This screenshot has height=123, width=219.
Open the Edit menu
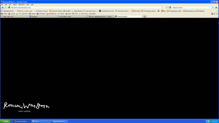(6, 4)
